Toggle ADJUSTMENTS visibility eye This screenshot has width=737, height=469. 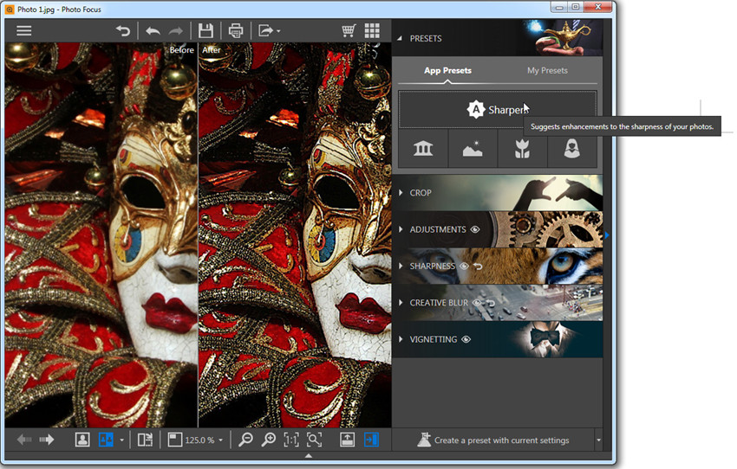click(x=475, y=229)
